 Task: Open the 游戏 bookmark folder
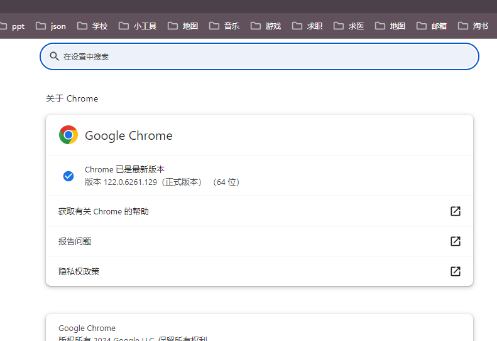pyautogui.click(x=266, y=26)
